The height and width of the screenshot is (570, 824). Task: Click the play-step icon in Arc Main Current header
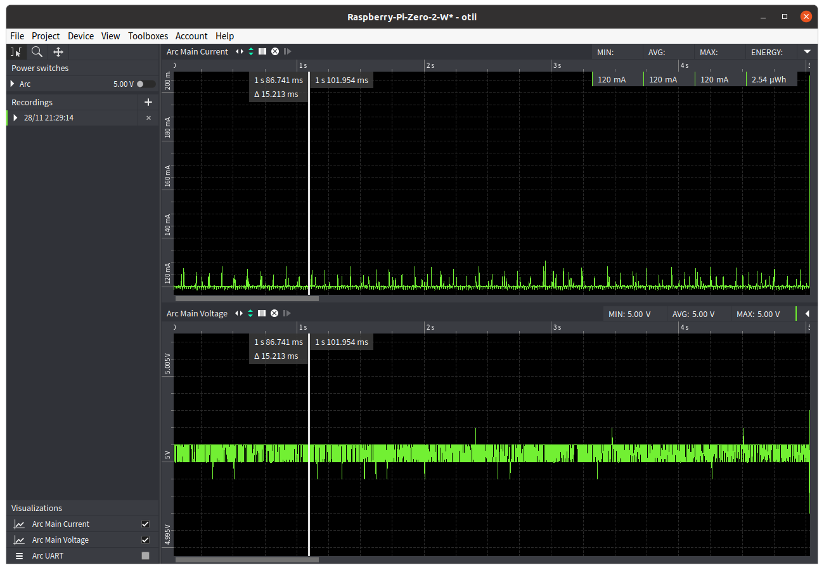(x=287, y=51)
